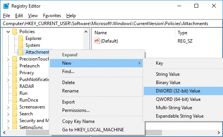Click the RADAR folder icon
The image size is (223, 137).
[14, 86]
